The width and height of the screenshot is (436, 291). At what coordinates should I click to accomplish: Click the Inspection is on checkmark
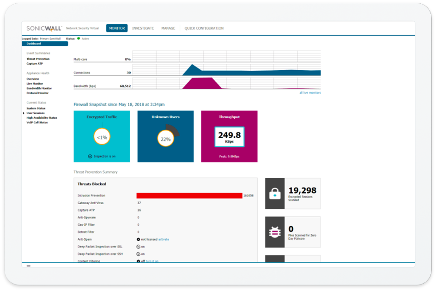[91, 157]
